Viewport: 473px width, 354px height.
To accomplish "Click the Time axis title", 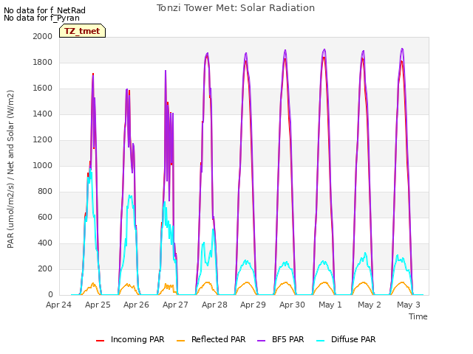I will pos(418,316).
